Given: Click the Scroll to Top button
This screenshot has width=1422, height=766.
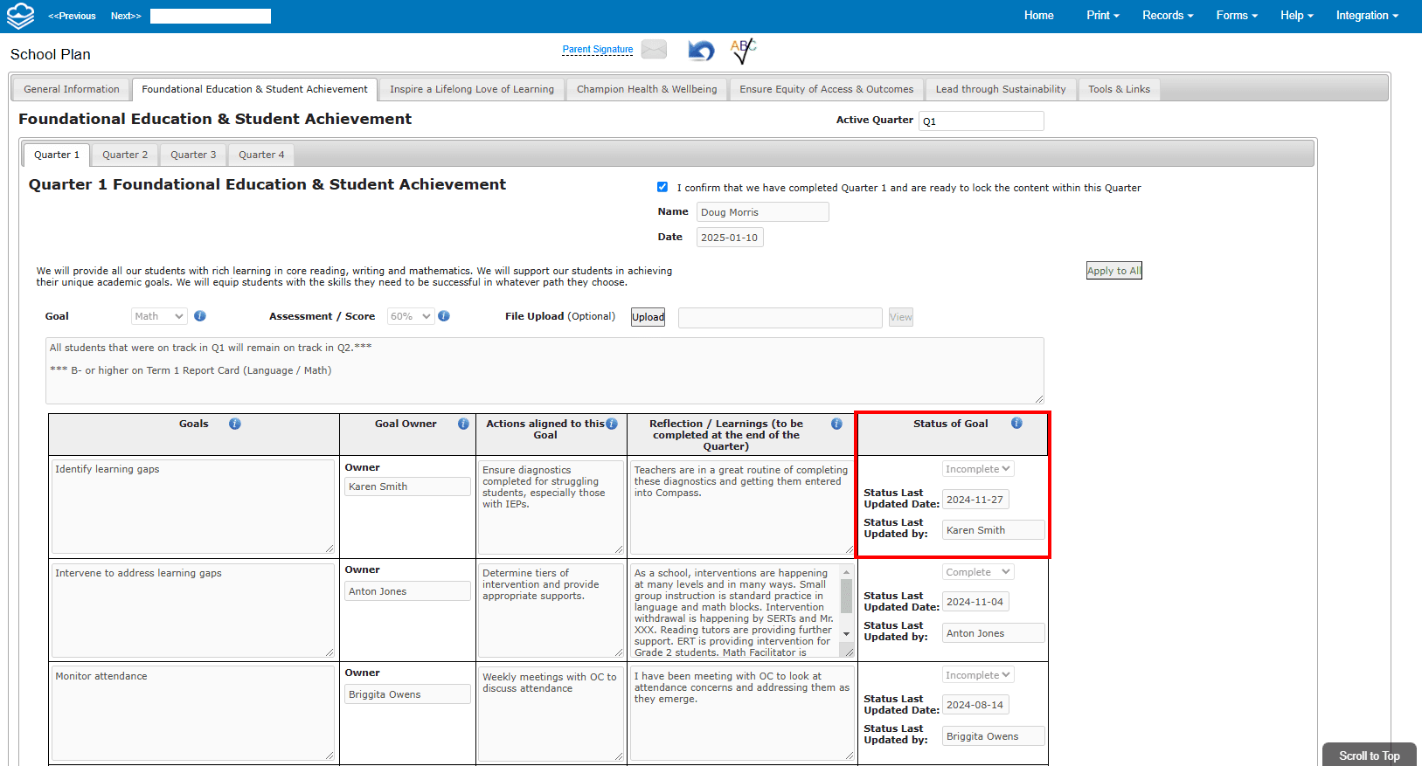Looking at the screenshot, I should 1369,756.
